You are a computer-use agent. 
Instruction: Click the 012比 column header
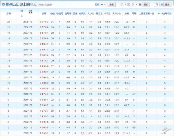[107, 14]
